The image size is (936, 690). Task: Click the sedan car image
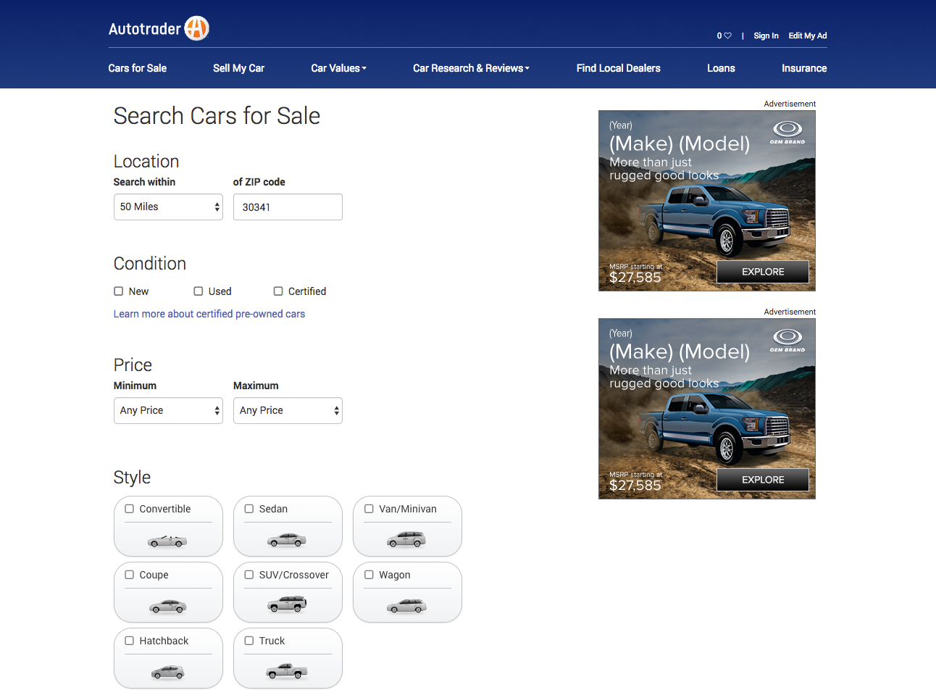(287, 540)
